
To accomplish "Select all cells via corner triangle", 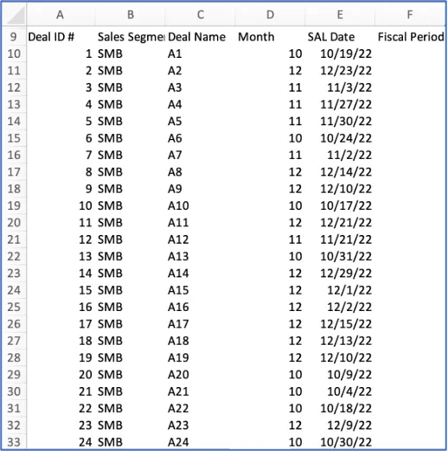I will click(15, 15).
